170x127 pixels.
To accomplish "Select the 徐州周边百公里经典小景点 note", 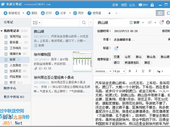I will (62, 84).
